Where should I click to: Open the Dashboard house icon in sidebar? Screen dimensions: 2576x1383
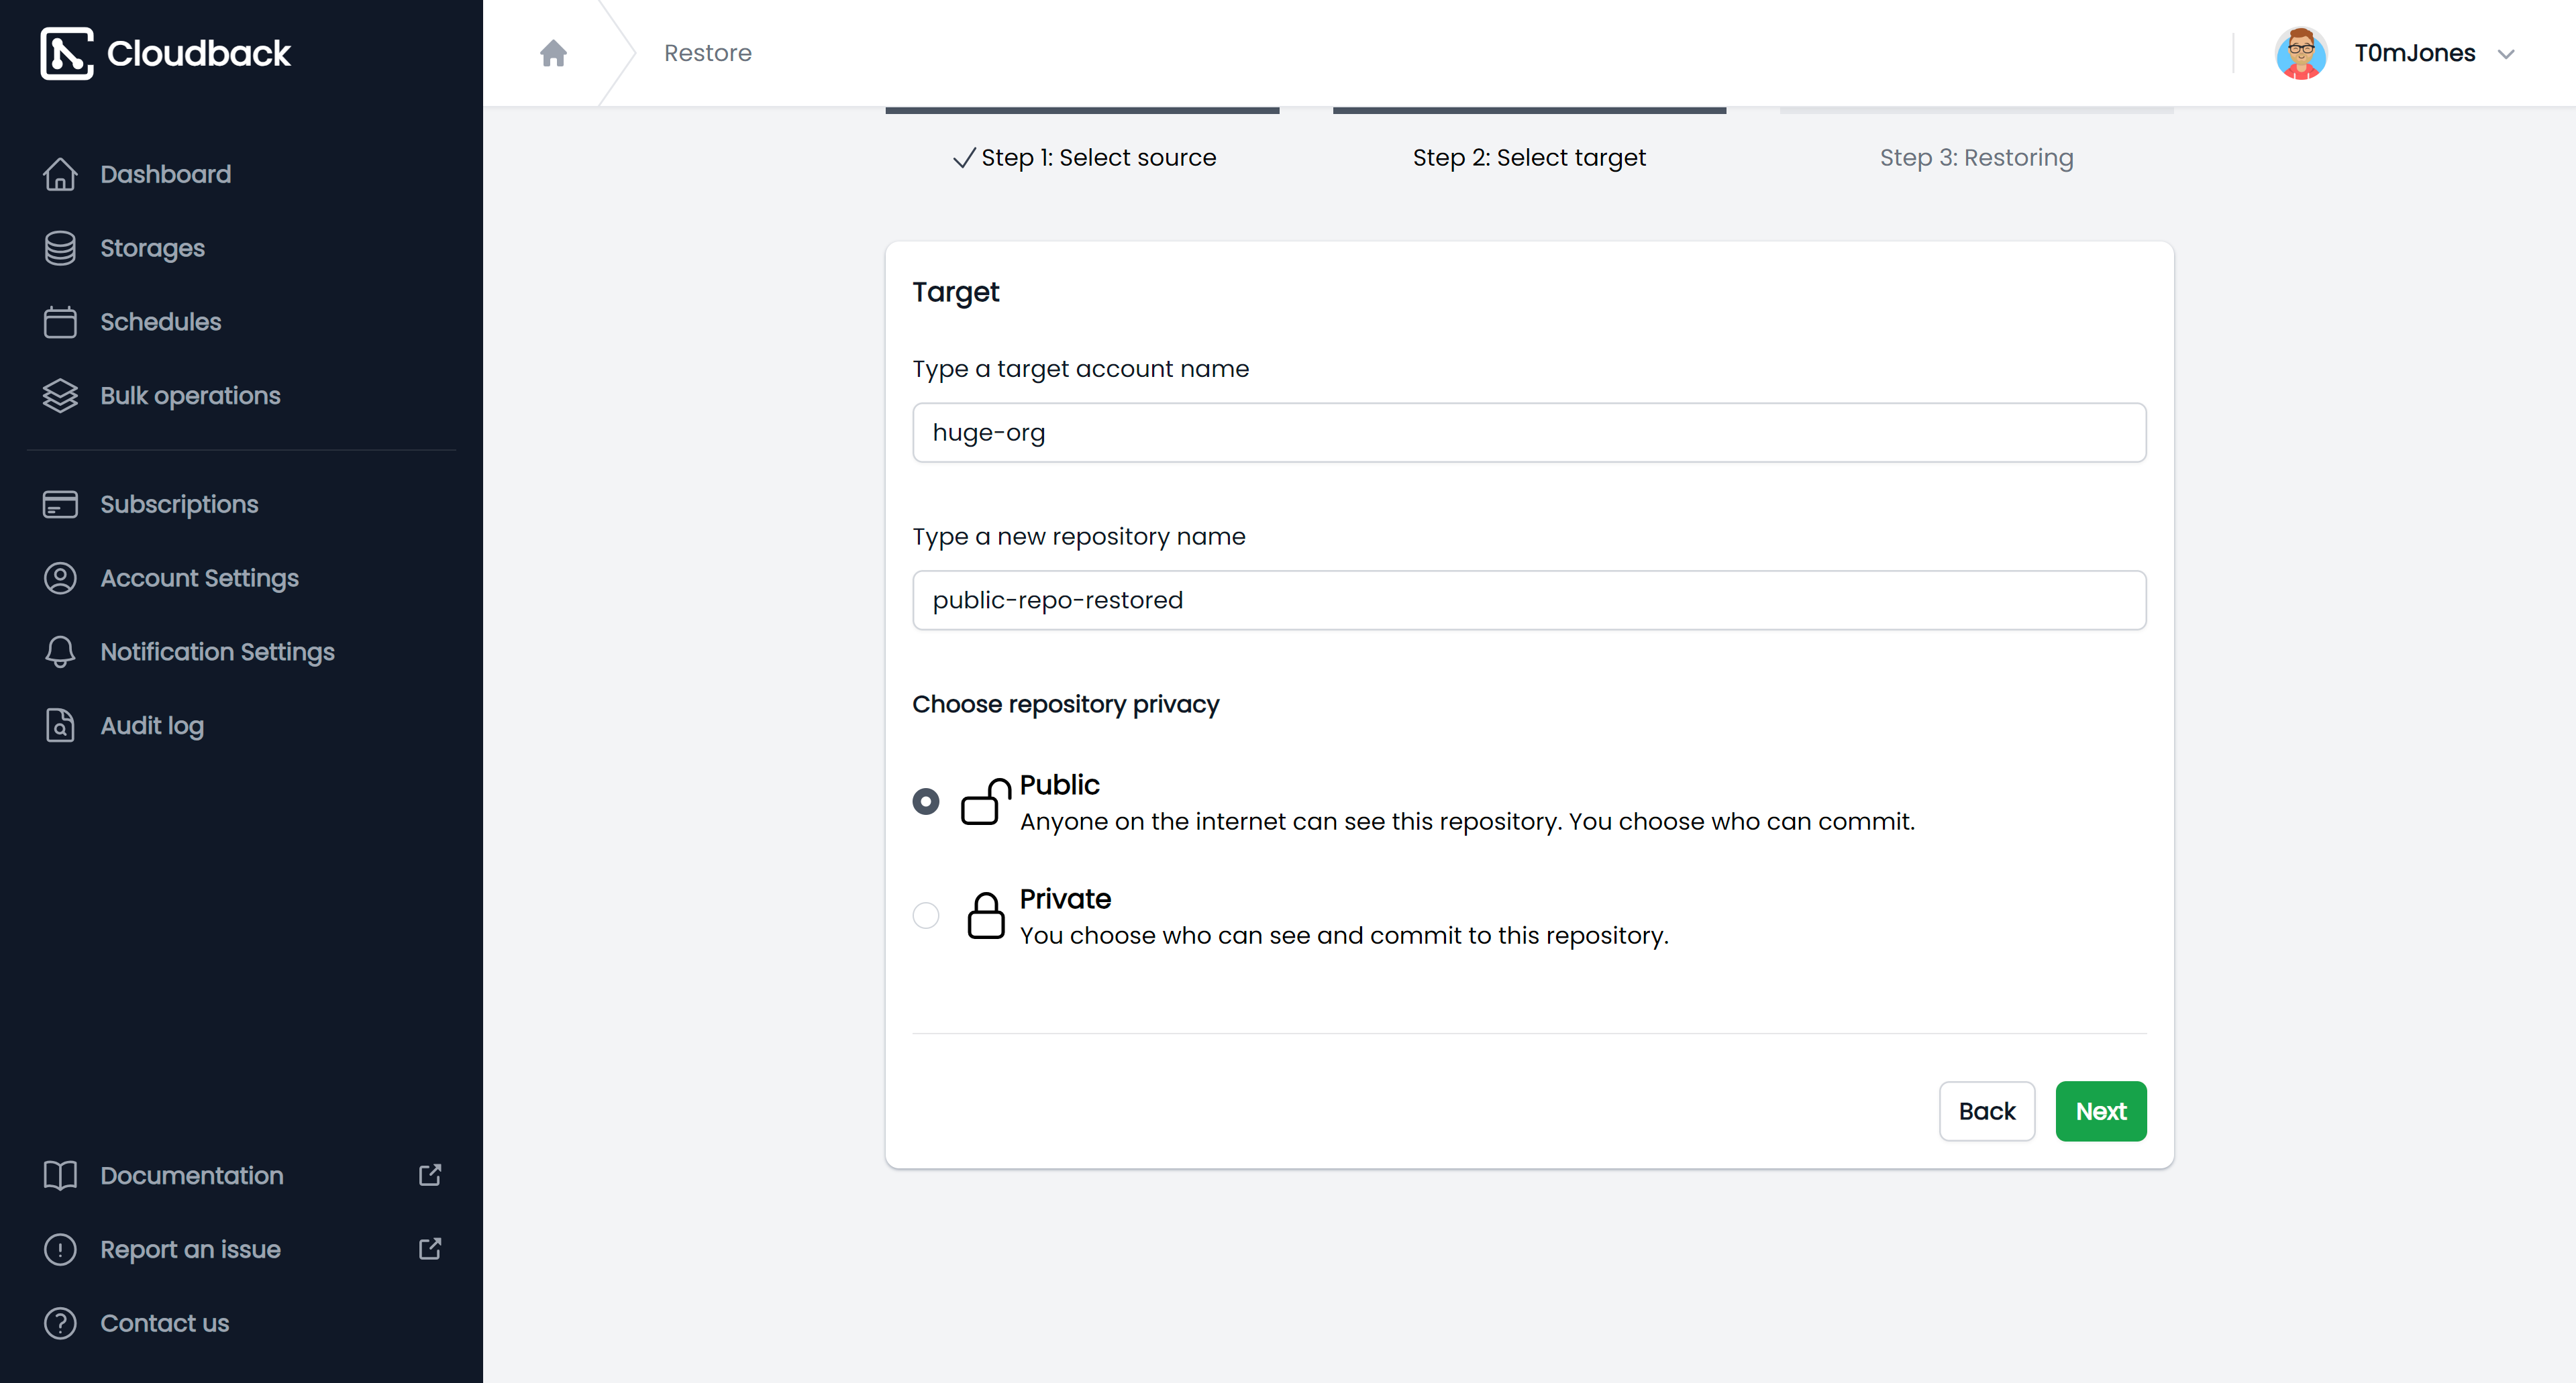(60, 174)
